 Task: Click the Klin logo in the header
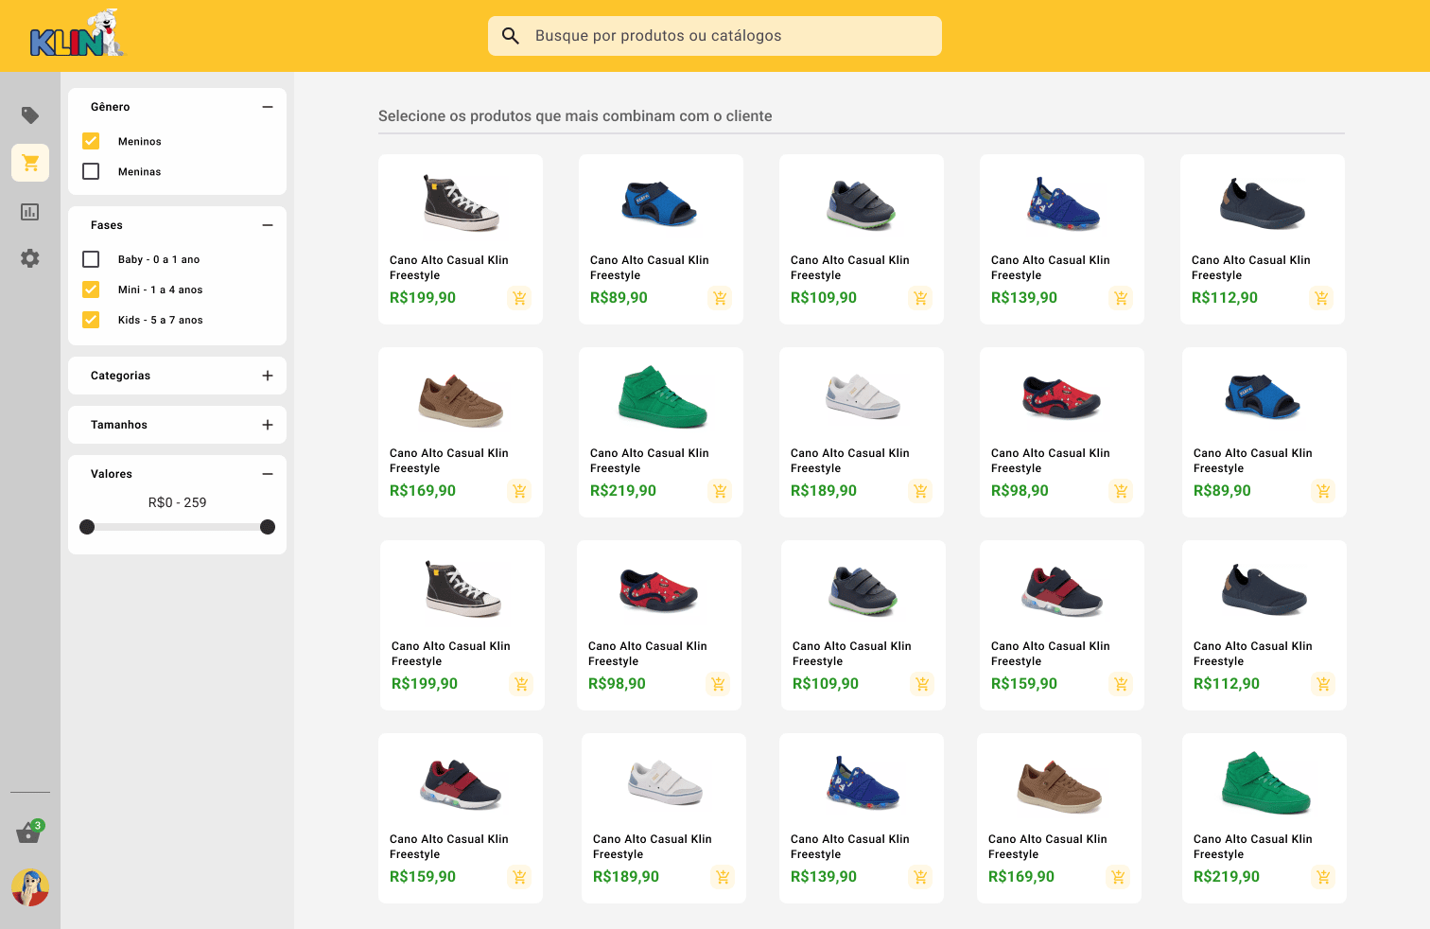[x=77, y=34]
